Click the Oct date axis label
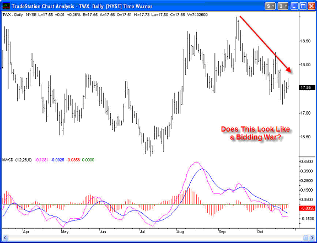The image size is (317, 243). pos(260,232)
